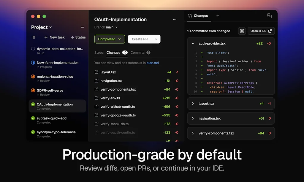Image resolution: width=304 pixels, height=182 pixels.
Task: Expand diff view to fullscreen
Action: [x=242, y=31]
